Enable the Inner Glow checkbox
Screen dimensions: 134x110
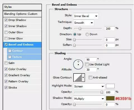(6, 39)
